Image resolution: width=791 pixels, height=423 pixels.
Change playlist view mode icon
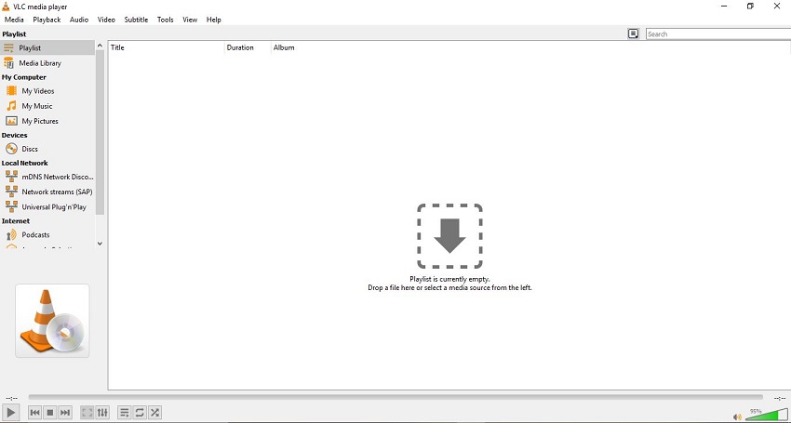pyautogui.click(x=633, y=33)
